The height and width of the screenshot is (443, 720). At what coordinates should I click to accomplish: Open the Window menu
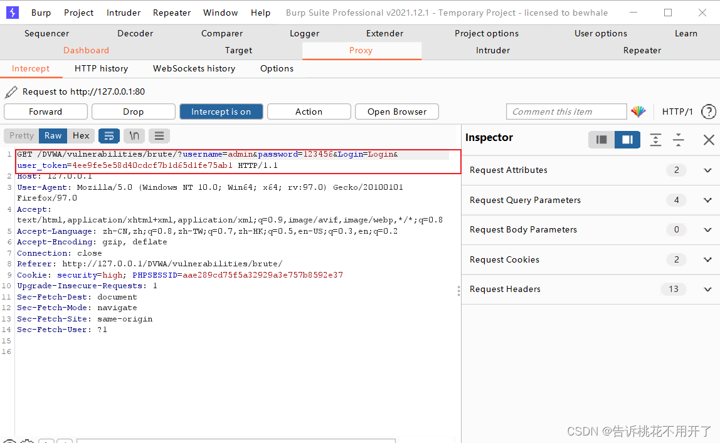220,13
